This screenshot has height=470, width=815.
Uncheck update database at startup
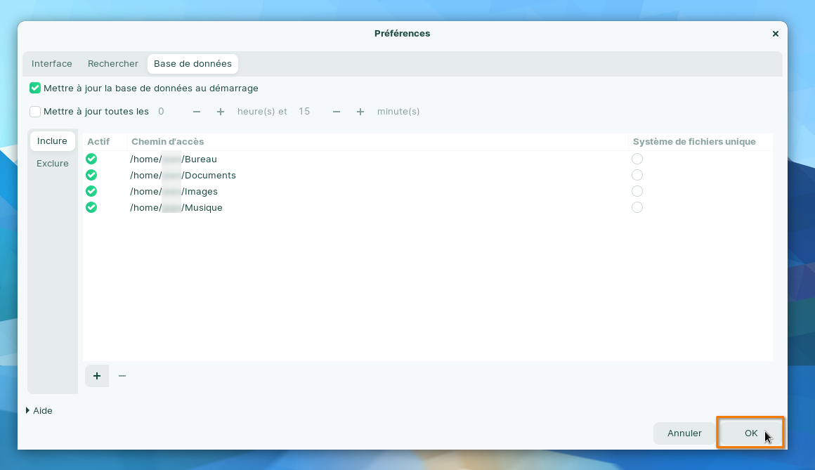coord(35,89)
